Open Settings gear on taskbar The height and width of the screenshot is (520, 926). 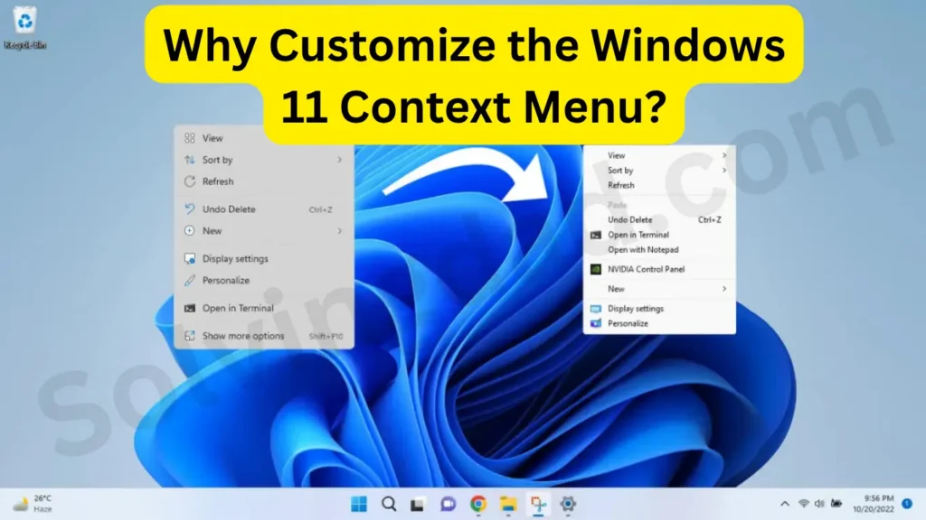[x=568, y=504]
